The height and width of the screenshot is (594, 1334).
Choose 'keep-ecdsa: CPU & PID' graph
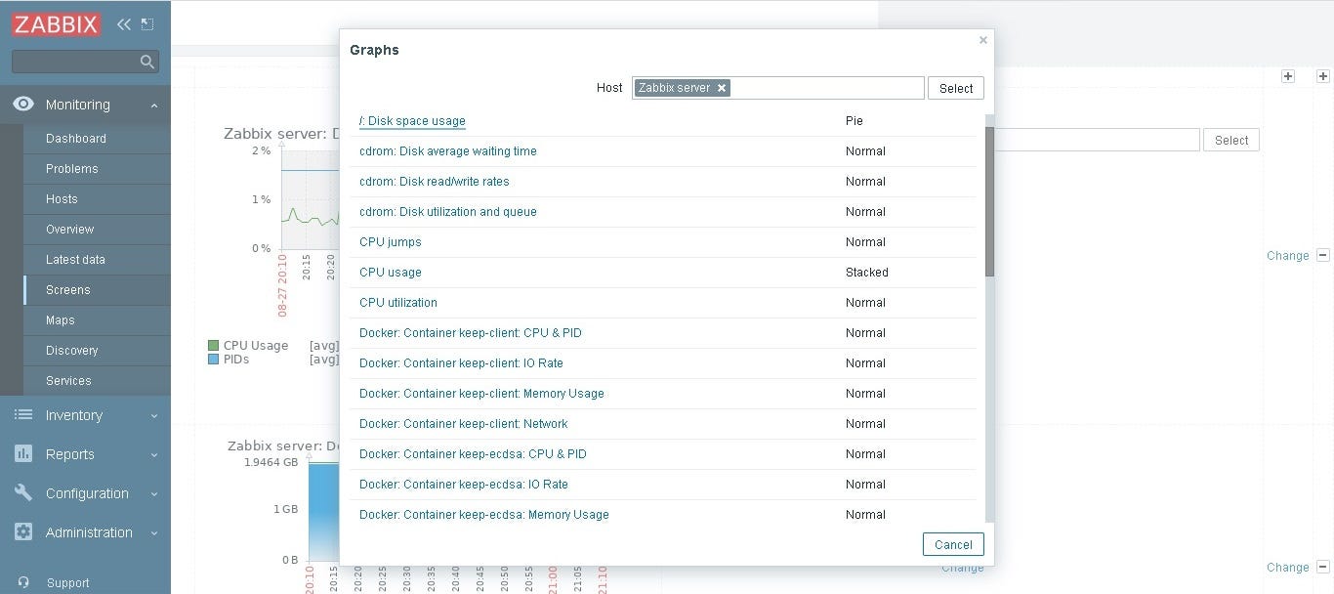click(473, 454)
